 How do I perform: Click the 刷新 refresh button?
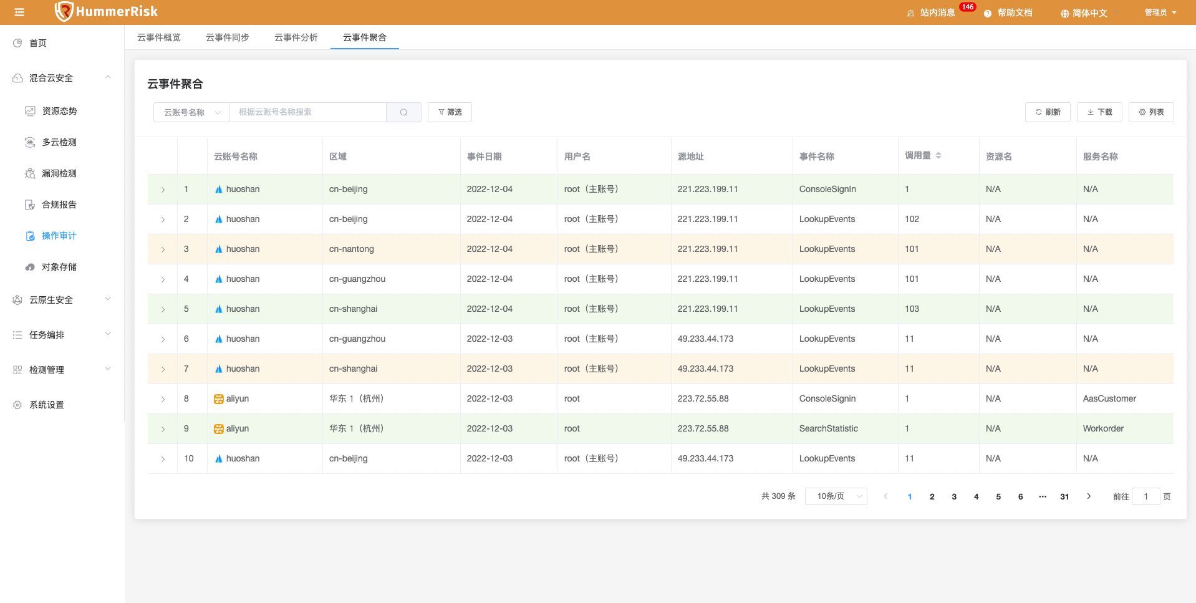[1048, 112]
